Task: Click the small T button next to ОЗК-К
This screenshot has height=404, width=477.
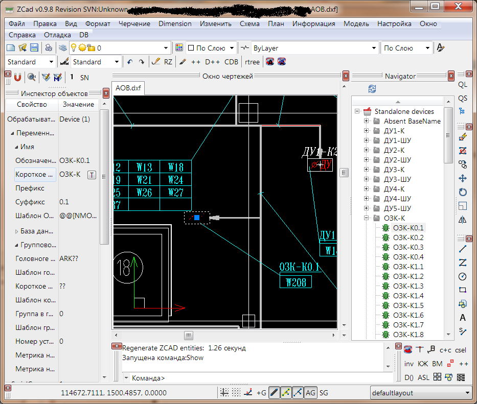Action: [92, 175]
